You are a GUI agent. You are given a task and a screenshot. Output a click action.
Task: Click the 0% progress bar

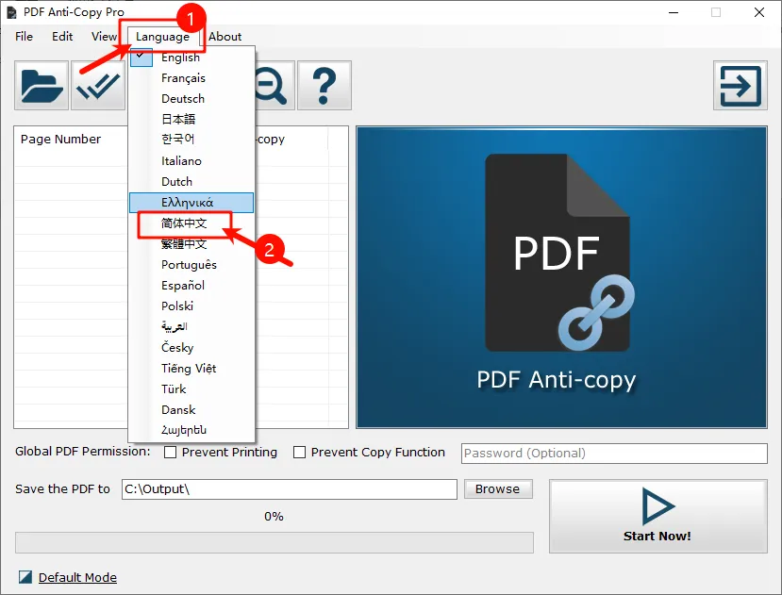click(x=275, y=542)
